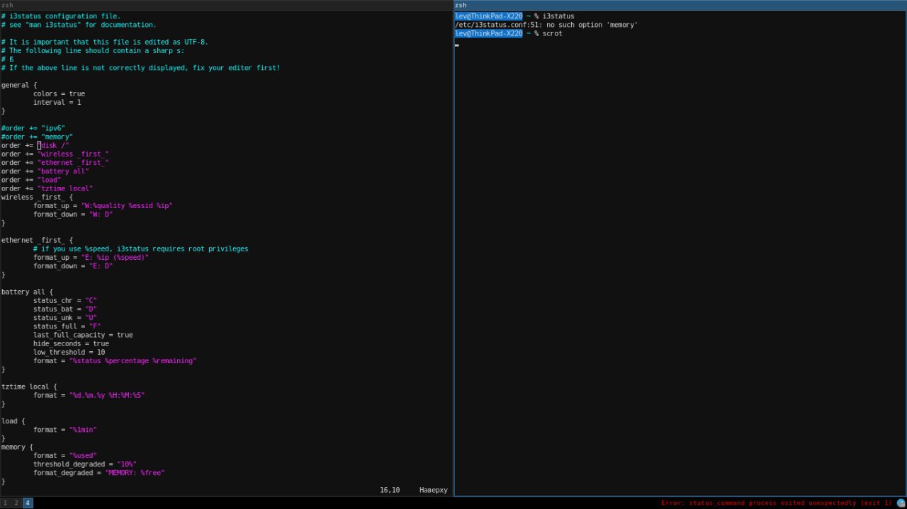Click the commented '#order += "memory"' line
Image resolution: width=907 pixels, height=509 pixels.
(37, 137)
